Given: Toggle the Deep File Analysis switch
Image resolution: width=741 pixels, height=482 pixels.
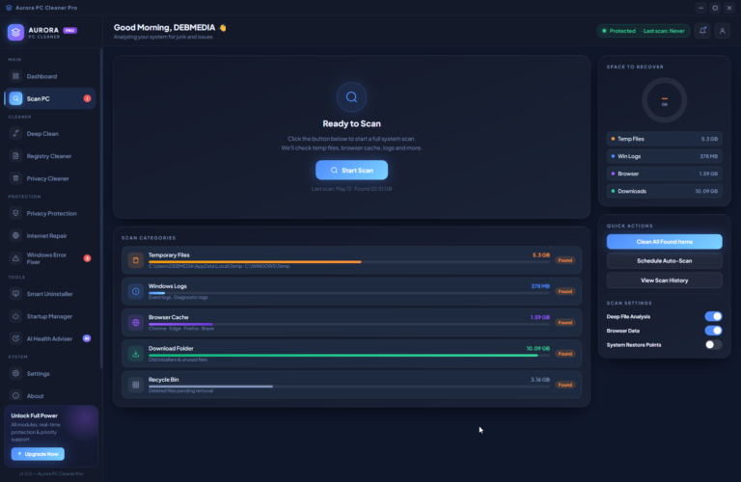Looking at the screenshot, I should [x=713, y=316].
